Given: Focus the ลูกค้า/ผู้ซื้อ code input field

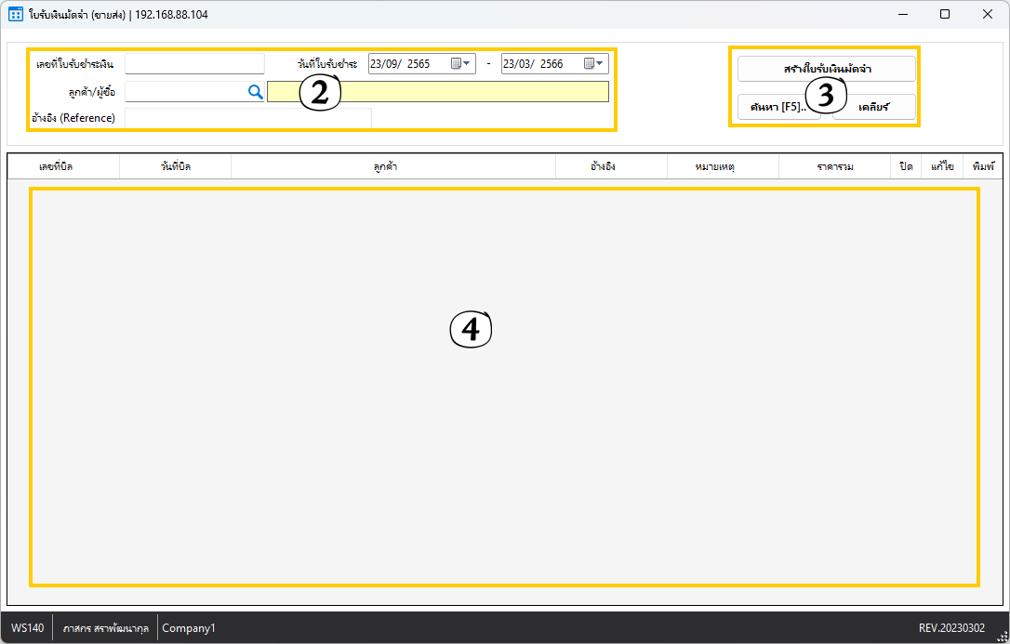Looking at the screenshot, I should pyautogui.click(x=184, y=91).
